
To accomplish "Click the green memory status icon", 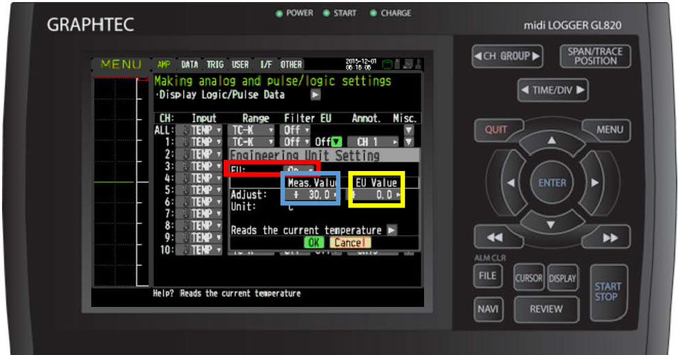I will point(387,65).
